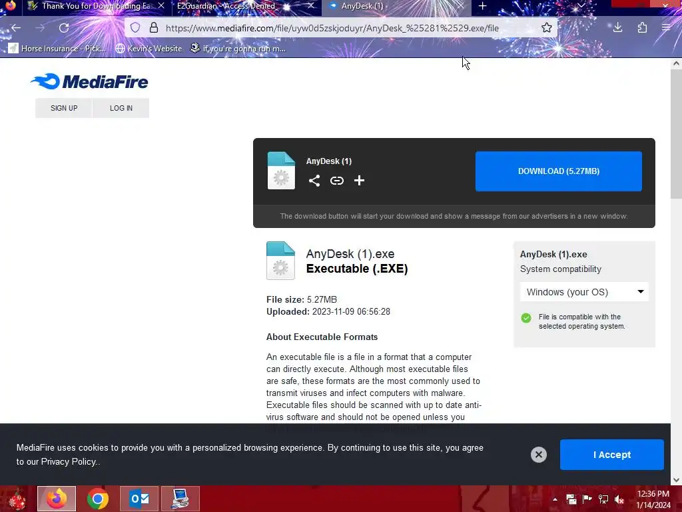Click the 'File size: 5.27MB' text
Screen dimensions: 682x512
point(302,299)
